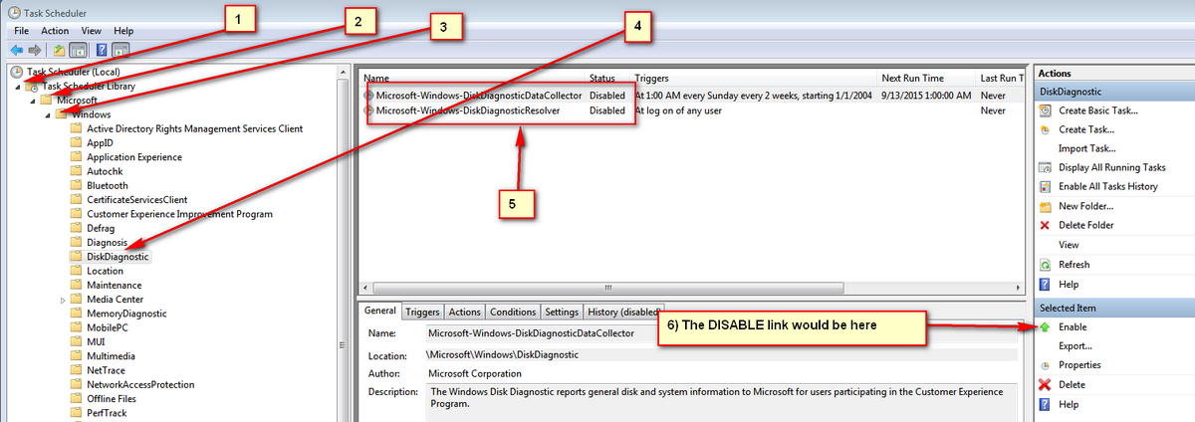Click the Disabled status of DiskDiagnosticResolver

(x=607, y=110)
